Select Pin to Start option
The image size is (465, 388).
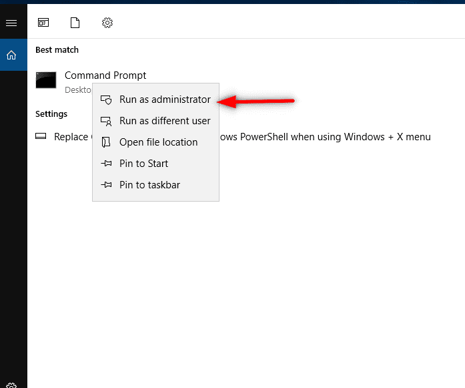tap(143, 164)
